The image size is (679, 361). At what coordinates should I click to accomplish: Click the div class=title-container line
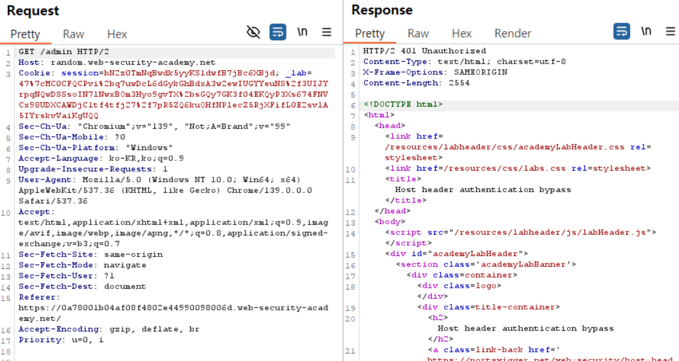(x=489, y=307)
